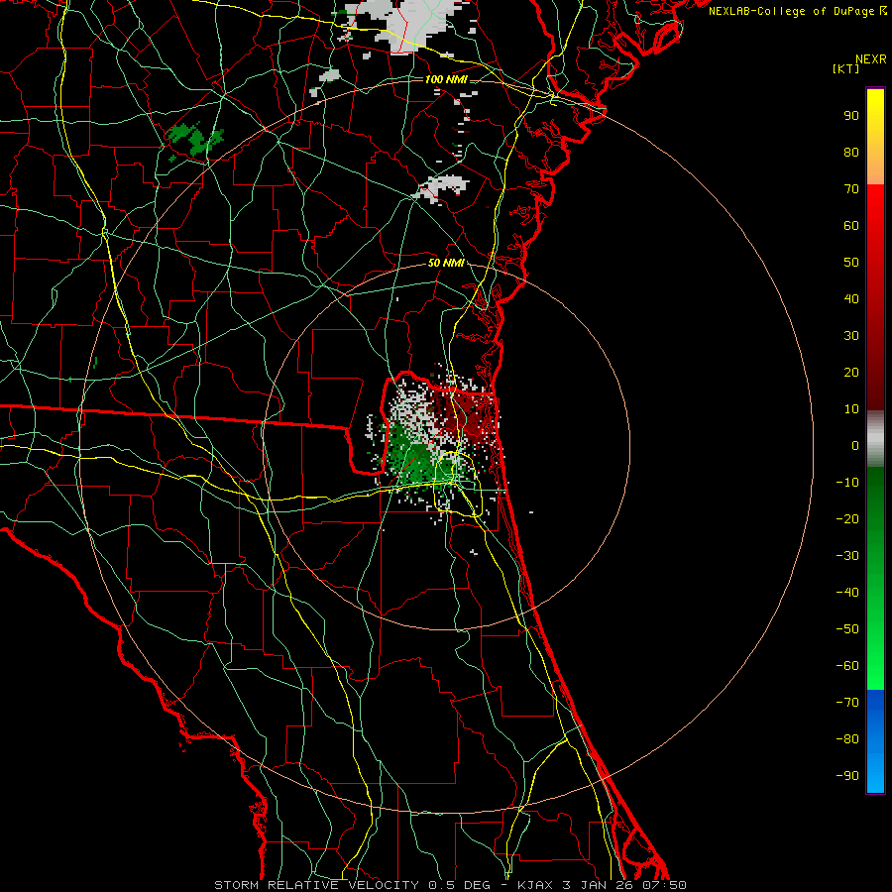
Task: Click the 30 value on the velocity scale
Action: 851,336
